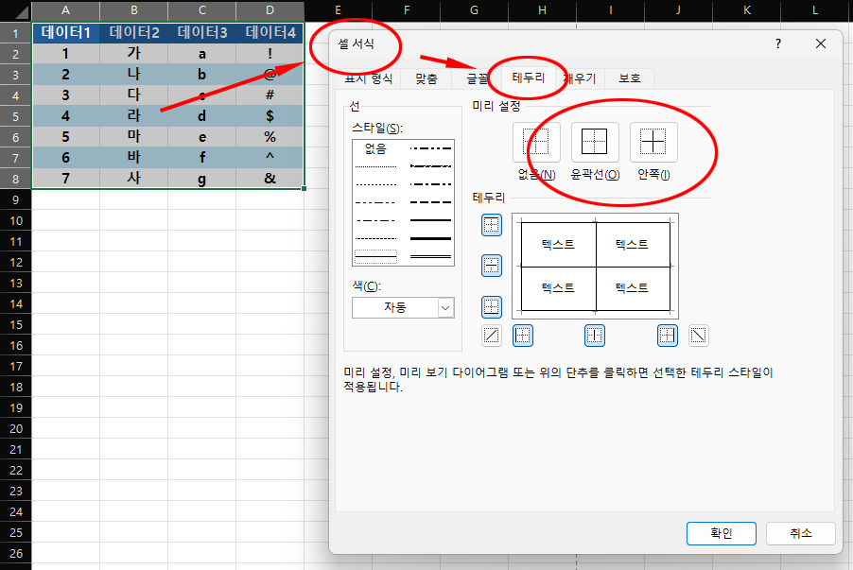Choose the slanted dash-dot line style
The image size is (853, 570).
click(430, 165)
